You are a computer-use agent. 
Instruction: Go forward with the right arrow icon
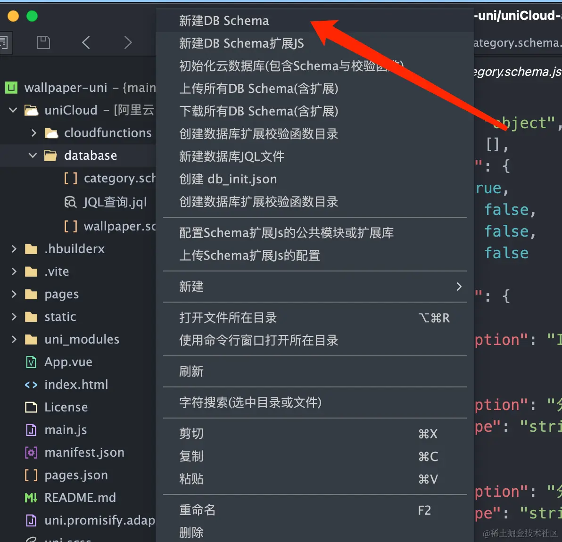click(128, 42)
